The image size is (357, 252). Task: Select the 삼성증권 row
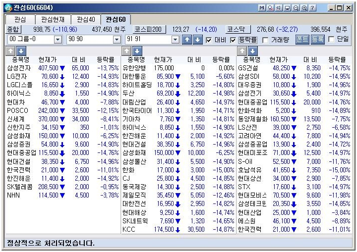(62, 144)
